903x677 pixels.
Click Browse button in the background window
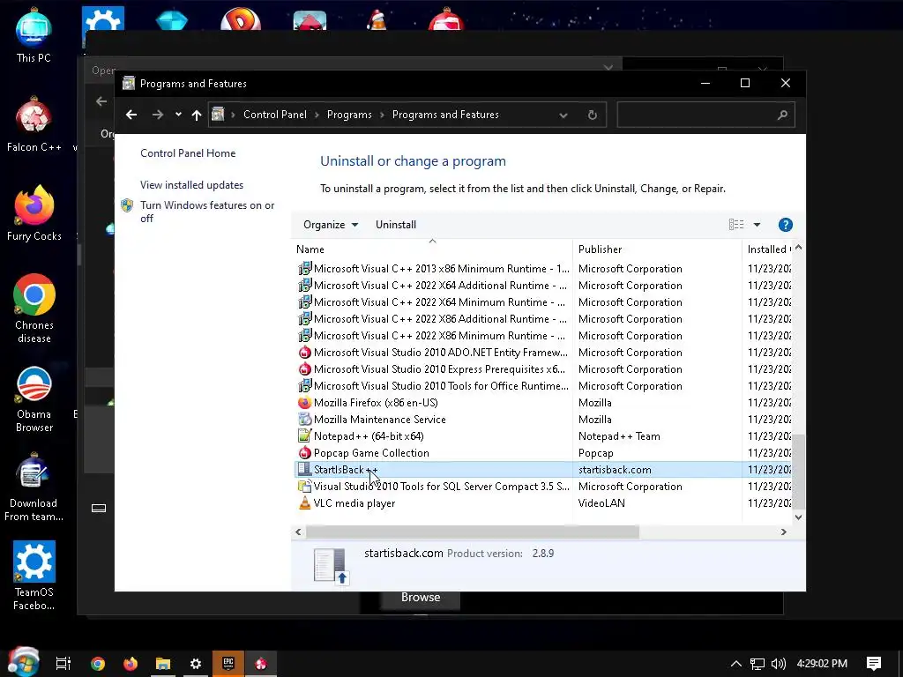pyautogui.click(x=421, y=598)
